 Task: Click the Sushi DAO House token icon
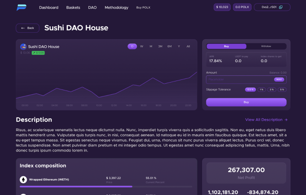click(x=23, y=47)
